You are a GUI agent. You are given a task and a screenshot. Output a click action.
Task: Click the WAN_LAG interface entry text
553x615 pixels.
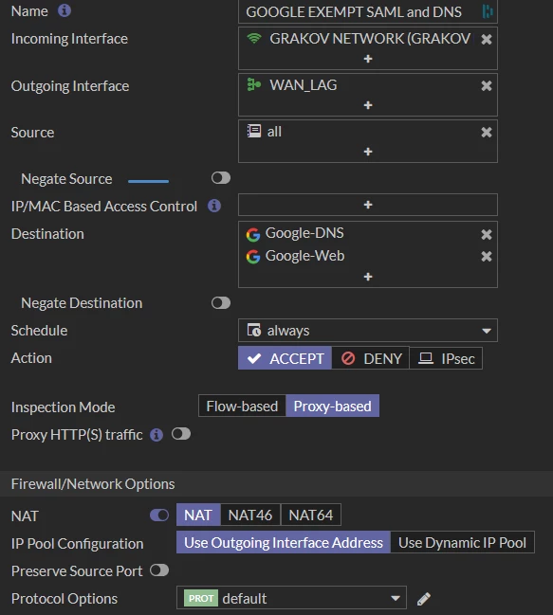[x=303, y=85]
